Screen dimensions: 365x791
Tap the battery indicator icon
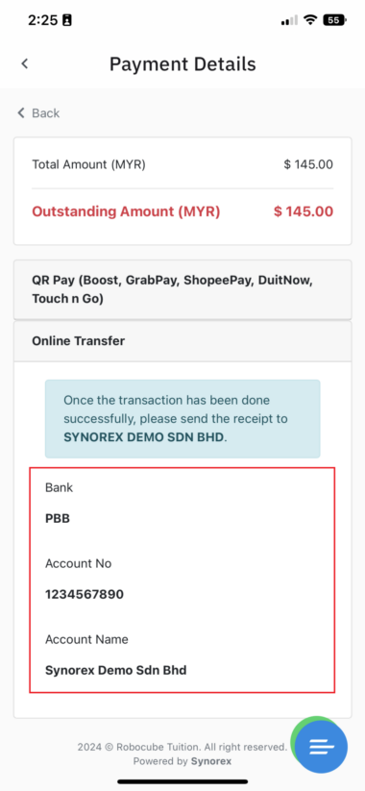[x=335, y=20]
